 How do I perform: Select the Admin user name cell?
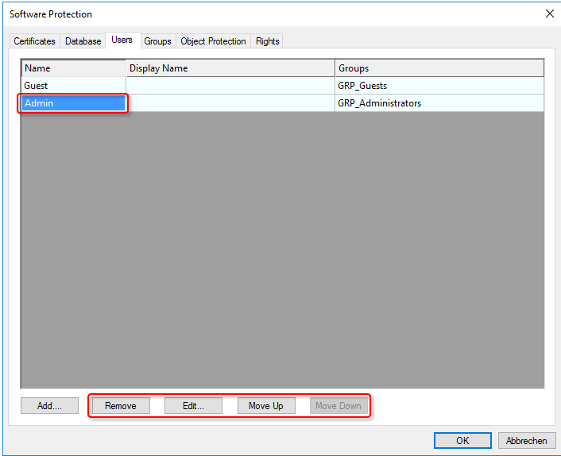tap(74, 103)
